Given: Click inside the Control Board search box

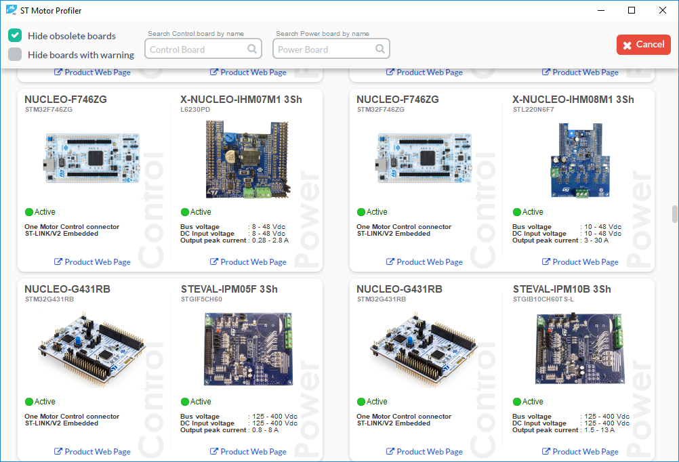Looking at the screenshot, I should pyautogui.click(x=197, y=49).
